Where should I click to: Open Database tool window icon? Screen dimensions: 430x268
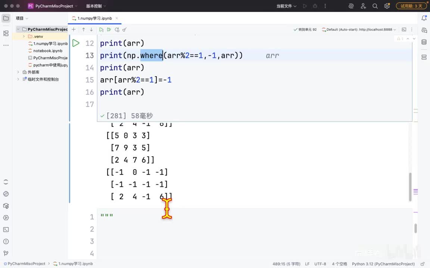(x=424, y=42)
